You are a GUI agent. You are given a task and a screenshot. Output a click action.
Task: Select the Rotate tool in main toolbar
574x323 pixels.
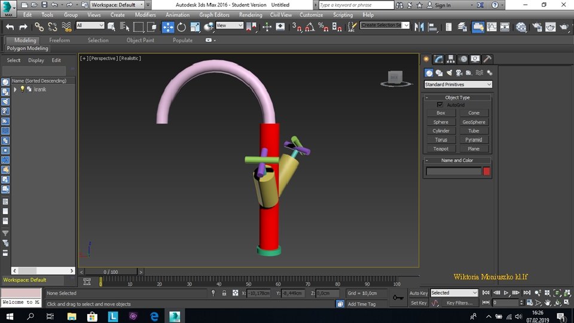pos(182,27)
